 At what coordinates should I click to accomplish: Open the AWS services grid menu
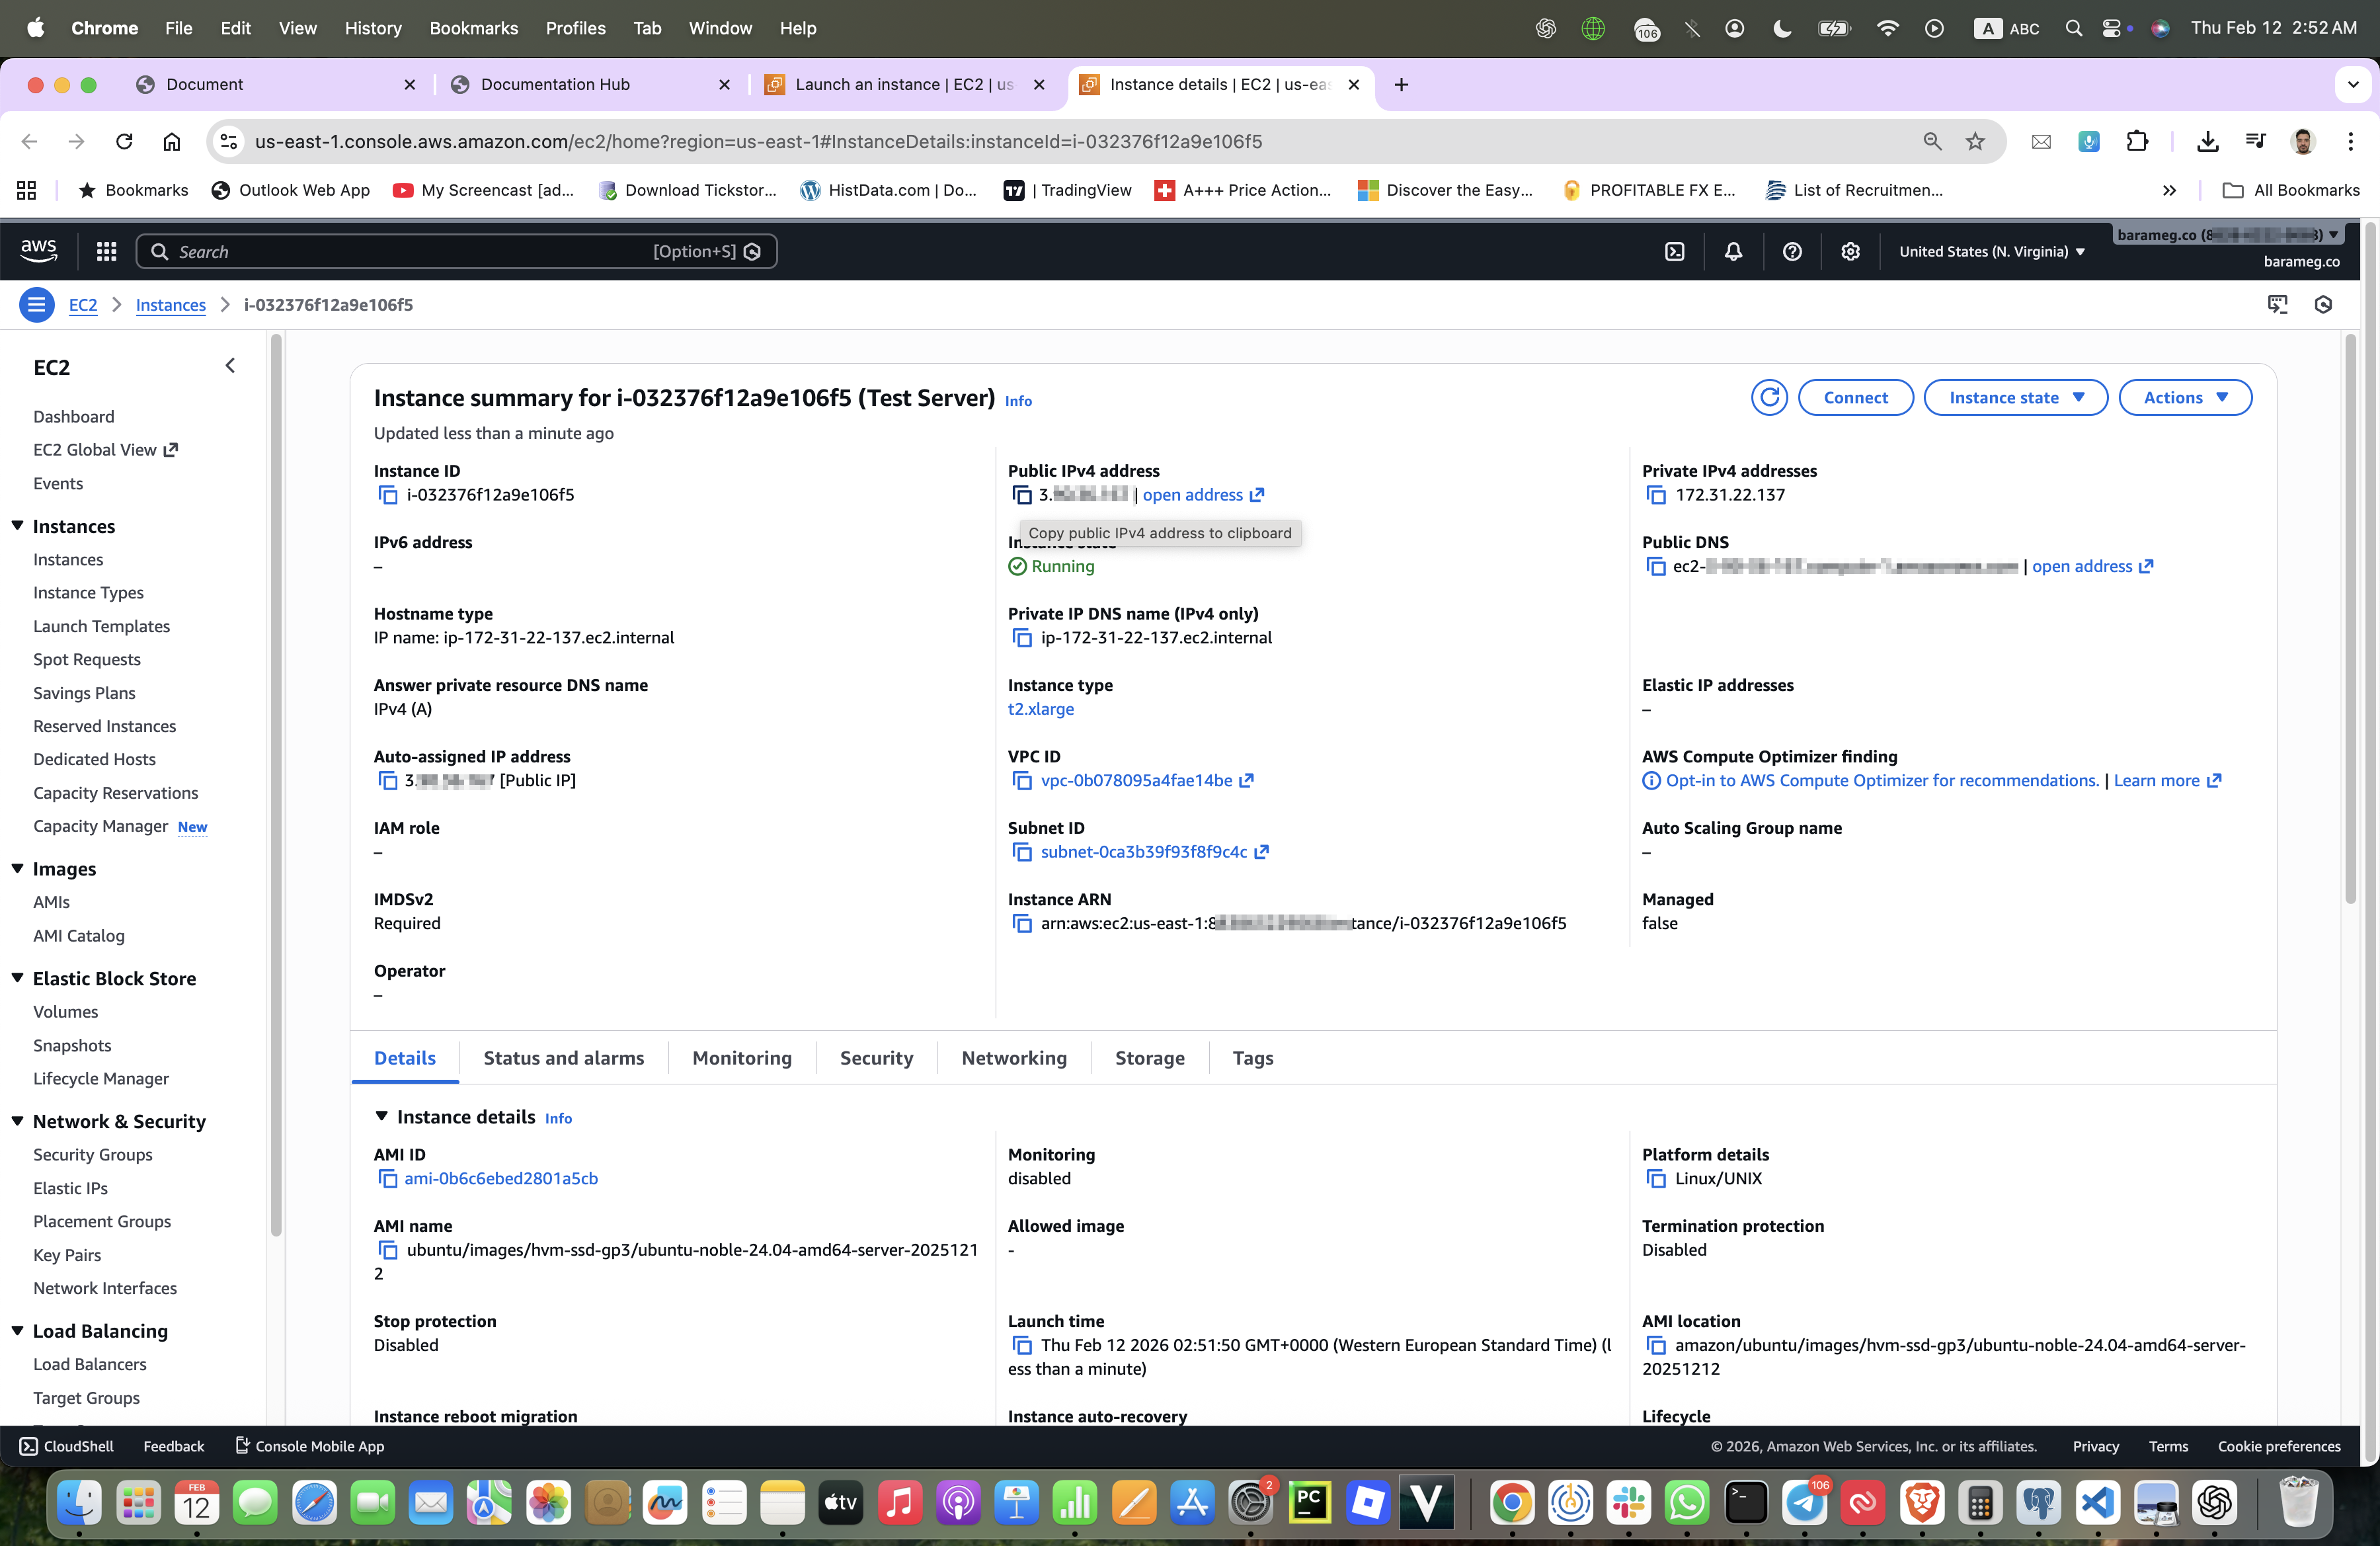tap(106, 252)
